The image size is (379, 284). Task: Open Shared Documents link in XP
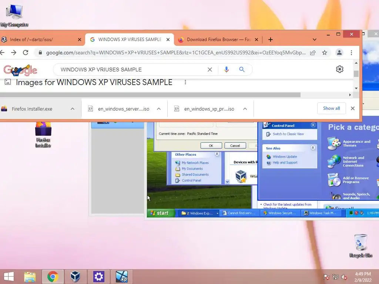[195, 175]
